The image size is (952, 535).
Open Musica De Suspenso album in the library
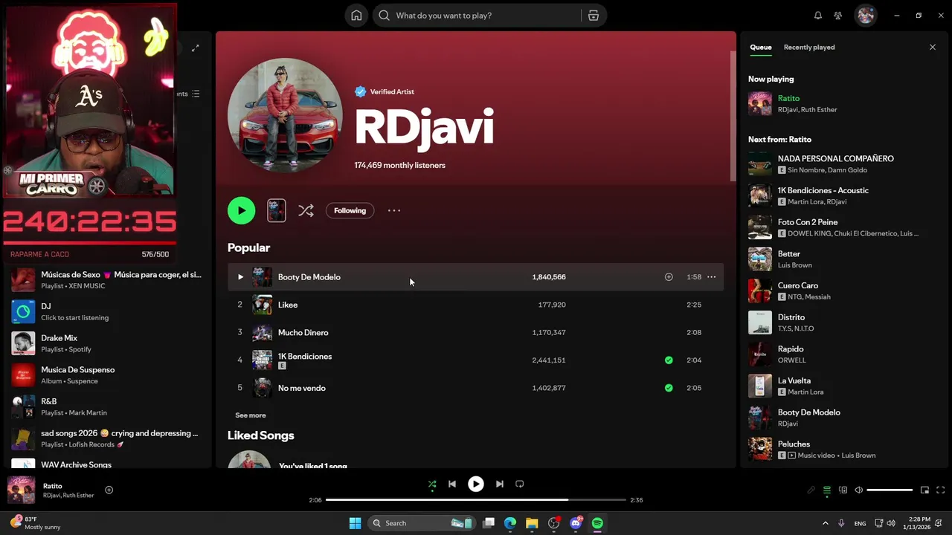[x=109, y=375]
